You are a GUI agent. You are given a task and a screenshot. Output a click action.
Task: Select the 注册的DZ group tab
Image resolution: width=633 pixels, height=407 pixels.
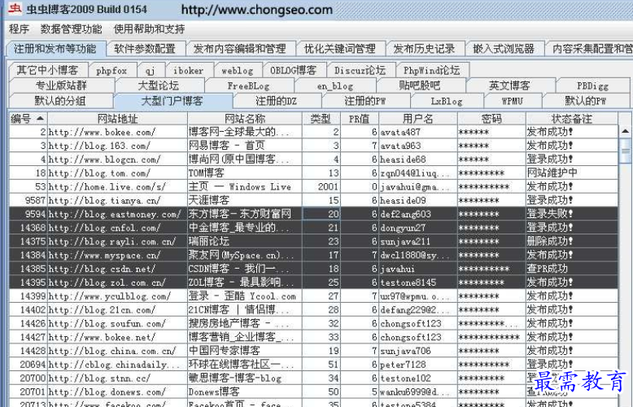[x=277, y=101]
